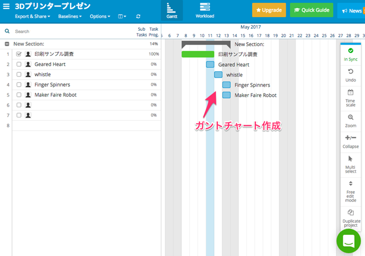
Task: Open the Time scale tool
Action: point(350,92)
